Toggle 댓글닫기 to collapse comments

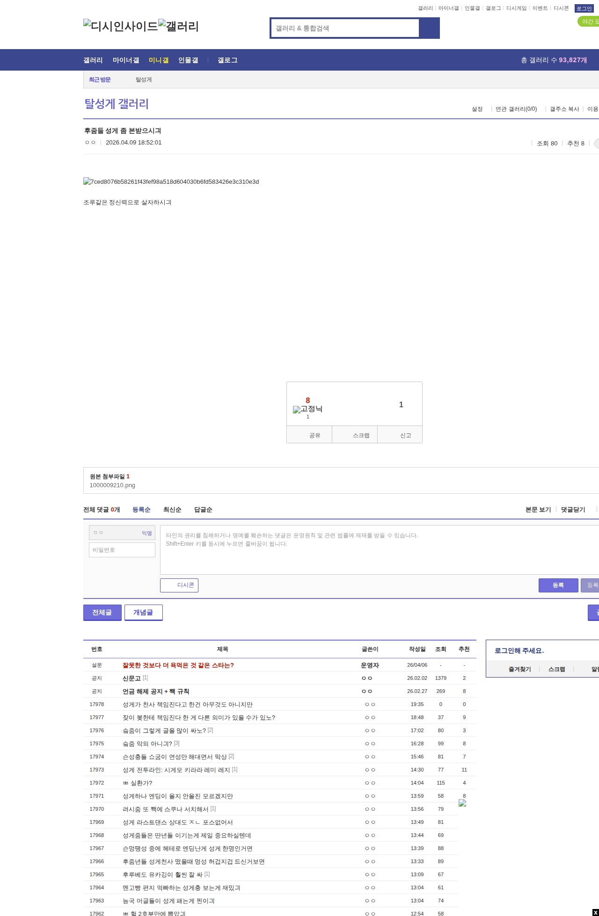573,509
